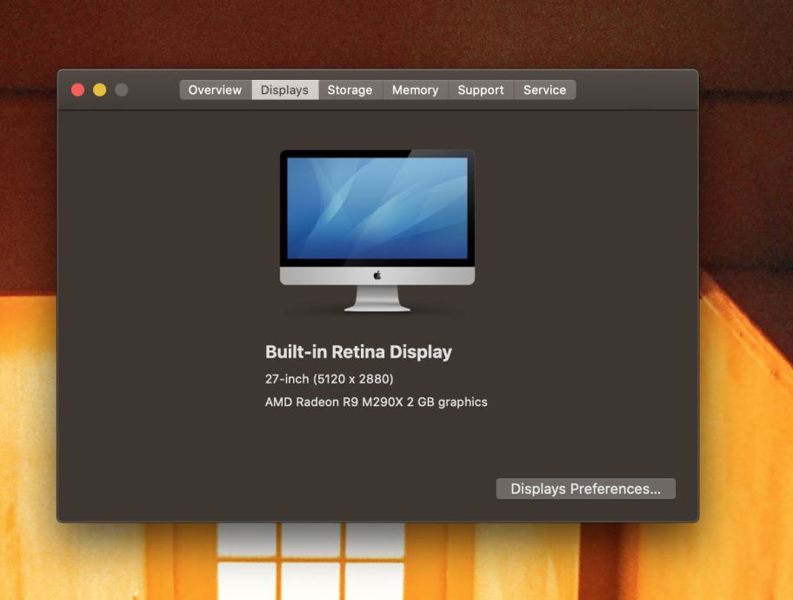Minimize window with yellow button
The height and width of the screenshot is (600, 793).
point(100,90)
